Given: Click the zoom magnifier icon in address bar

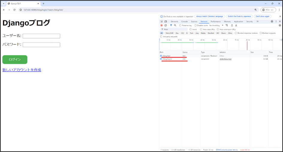Looking at the screenshot, I should point(255,10).
